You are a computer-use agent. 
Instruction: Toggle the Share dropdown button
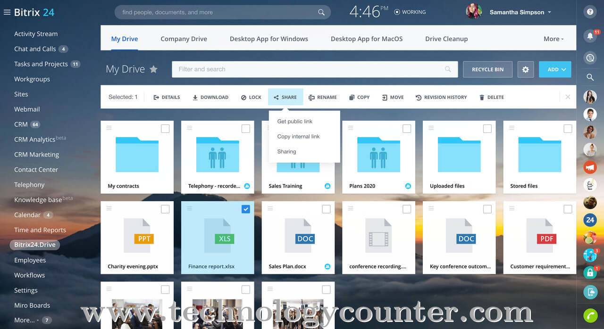[285, 97]
